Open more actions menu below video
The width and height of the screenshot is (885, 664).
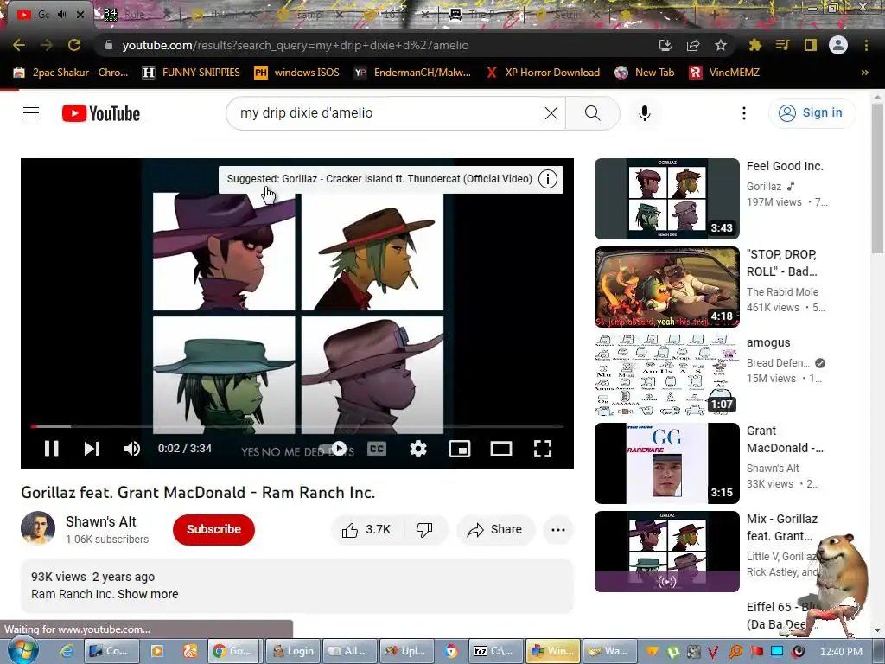tap(558, 530)
